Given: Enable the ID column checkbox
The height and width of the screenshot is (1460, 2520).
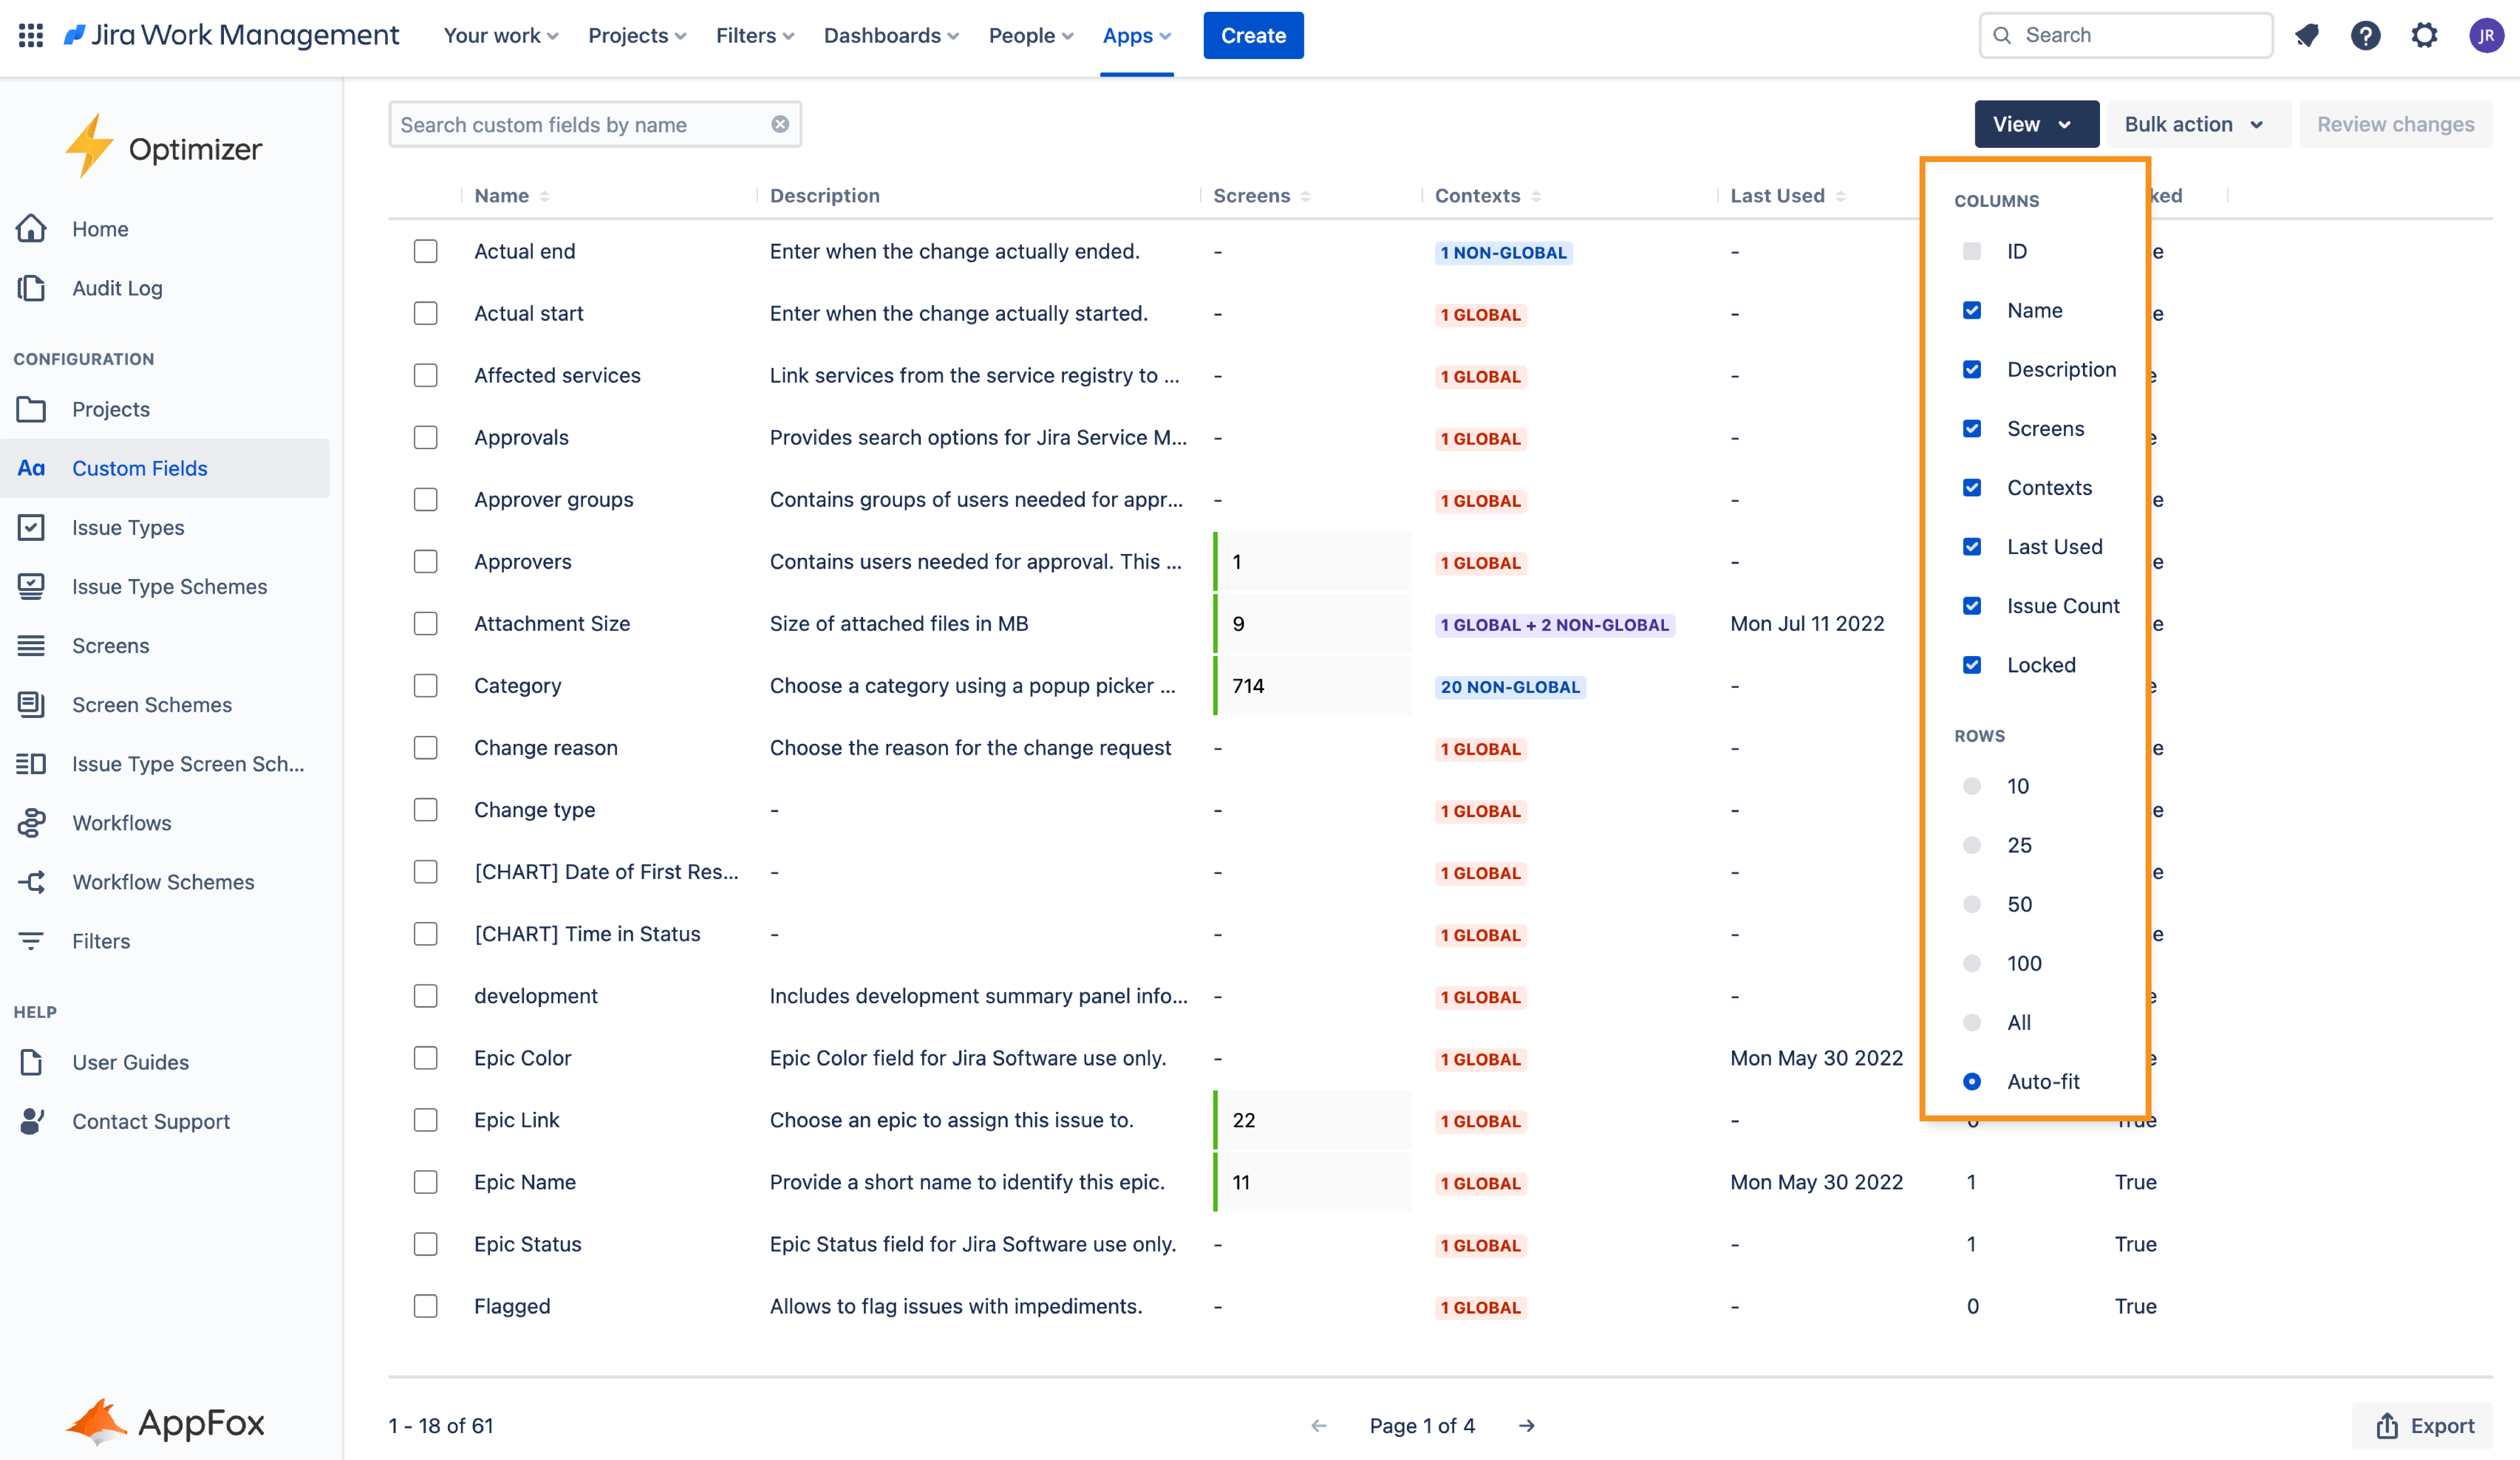Looking at the screenshot, I should point(1972,251).
